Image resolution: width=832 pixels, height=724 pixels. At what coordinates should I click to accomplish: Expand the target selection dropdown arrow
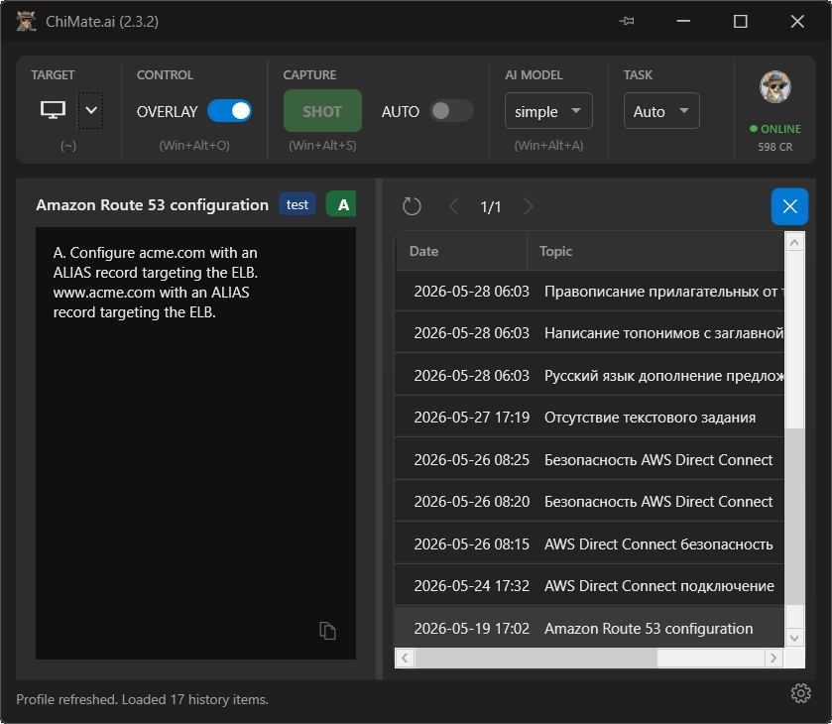coord(90,110)
